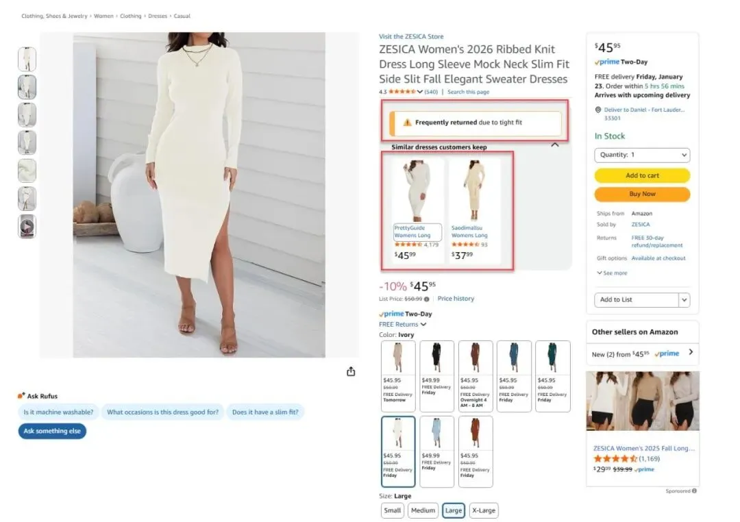Image resolution: width=740 pixels, height=522 pixels.
Task: Click the delivery location pin icon
Action: tap(598, 110)
